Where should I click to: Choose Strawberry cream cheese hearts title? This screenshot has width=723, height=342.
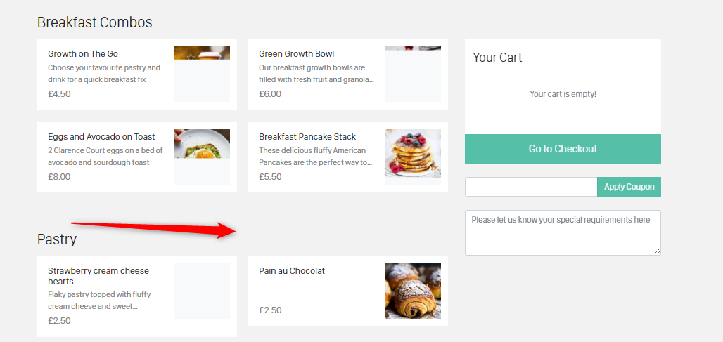click(98, 276)
